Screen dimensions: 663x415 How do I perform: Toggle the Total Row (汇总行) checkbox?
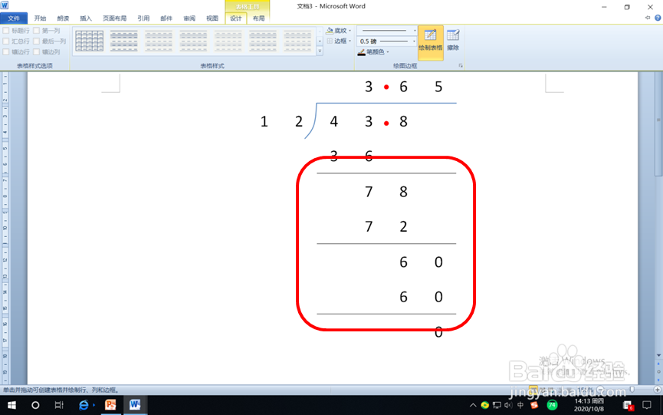[x=6, y=41]
